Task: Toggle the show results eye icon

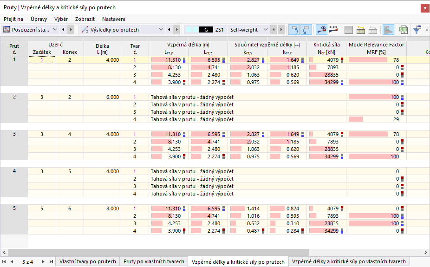Action: click(x=321, y=30)
